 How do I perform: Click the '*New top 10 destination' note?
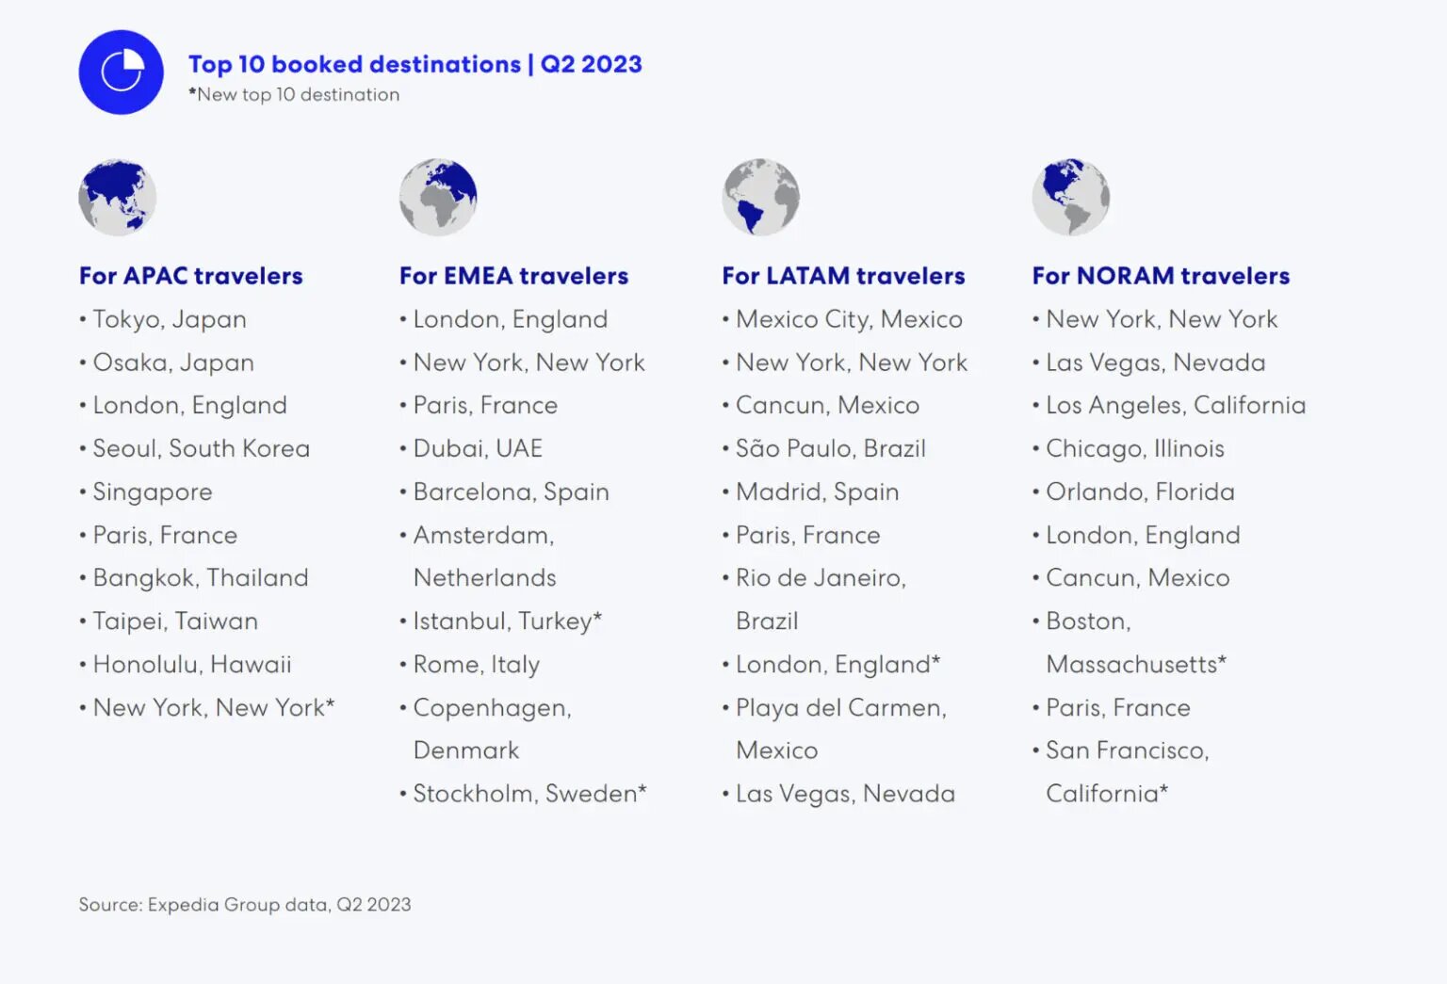coord(294,94)
